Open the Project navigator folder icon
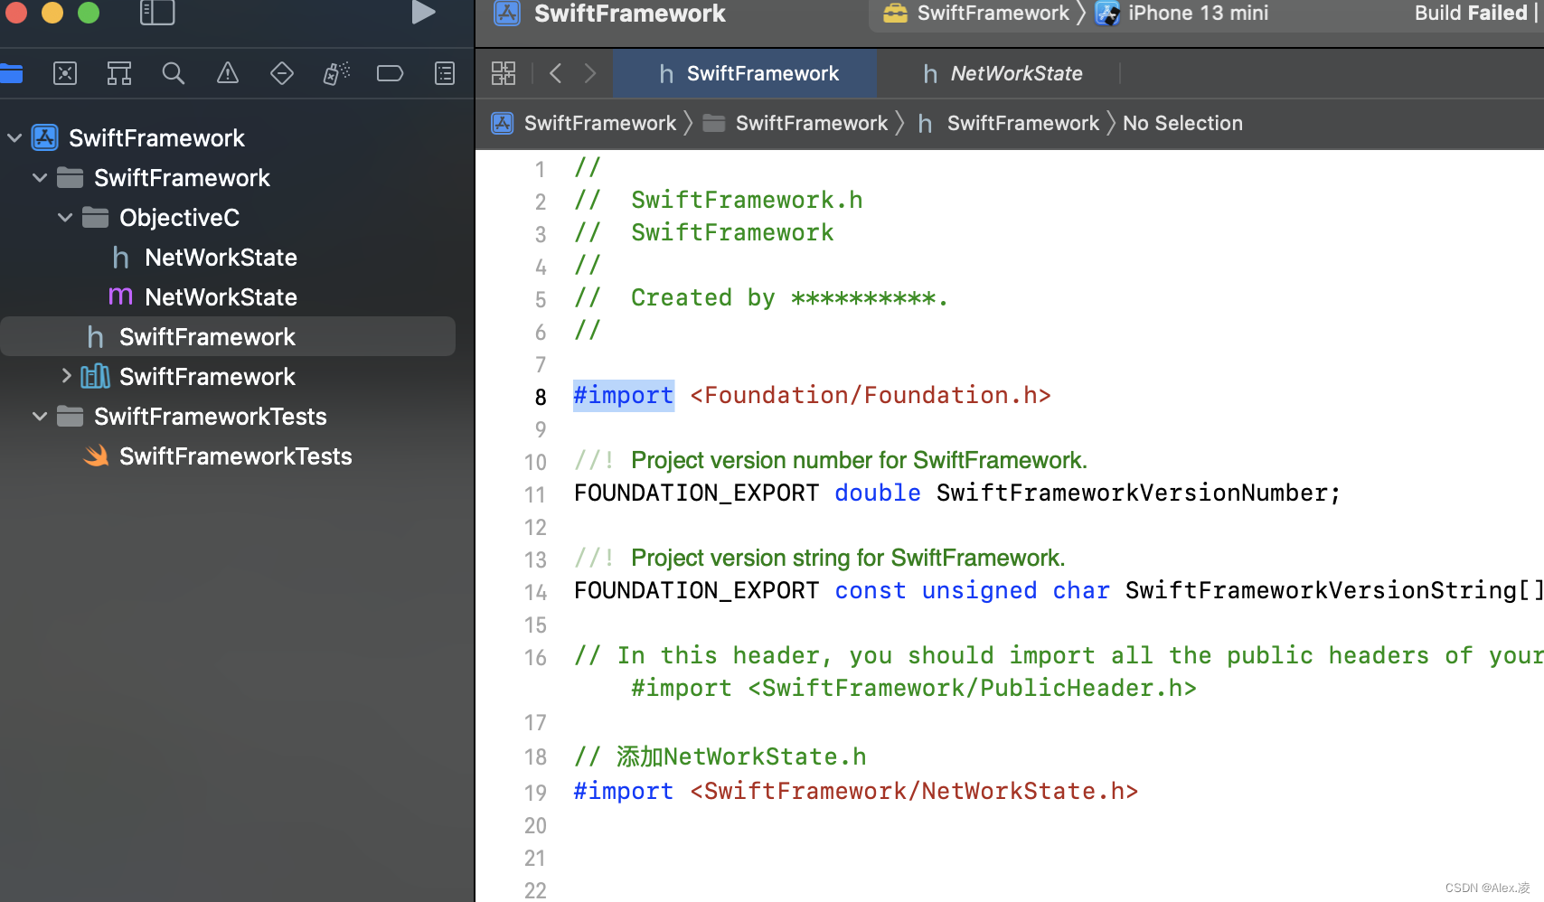The width and height of the screenshot is (1544, 902). click(11, 73)
